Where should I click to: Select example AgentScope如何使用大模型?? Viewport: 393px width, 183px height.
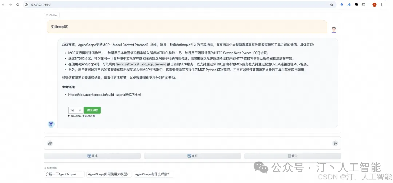[x=109, y=174]
